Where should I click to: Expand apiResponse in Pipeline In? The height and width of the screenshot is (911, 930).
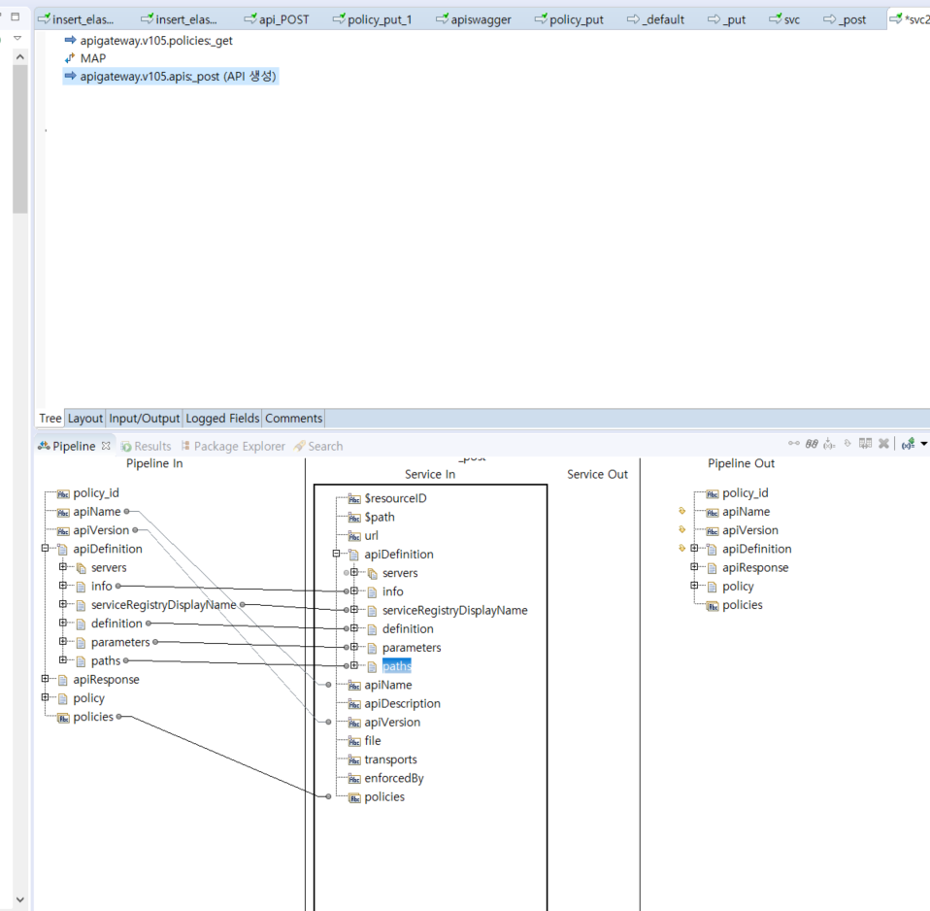(x=46, y=680)
